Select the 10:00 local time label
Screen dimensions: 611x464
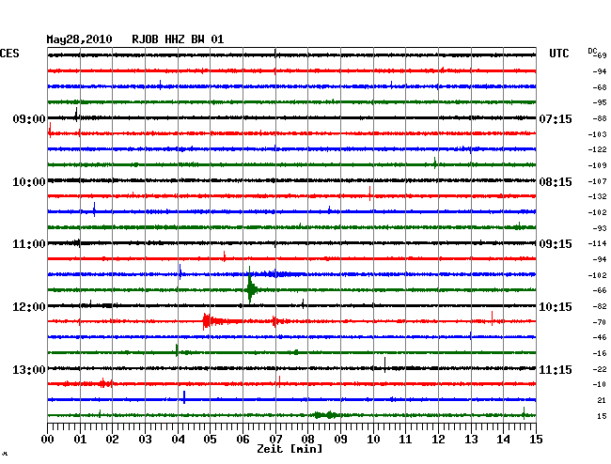29,182
